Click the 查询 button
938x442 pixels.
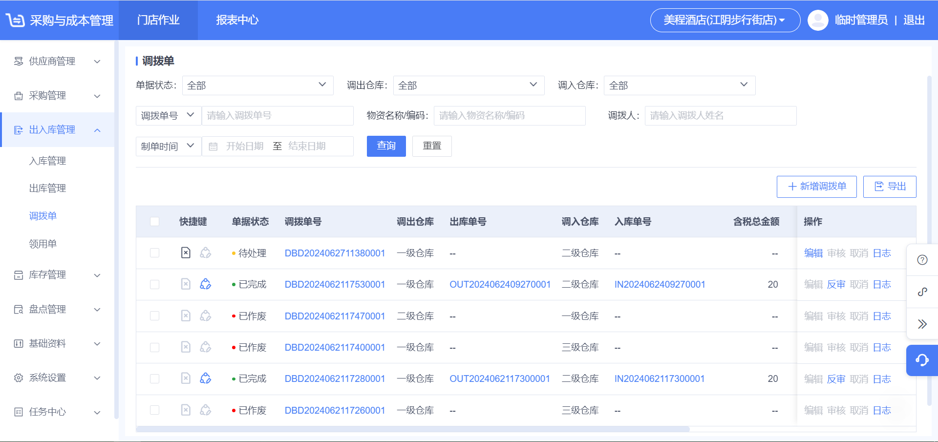[x=386, y=146]
